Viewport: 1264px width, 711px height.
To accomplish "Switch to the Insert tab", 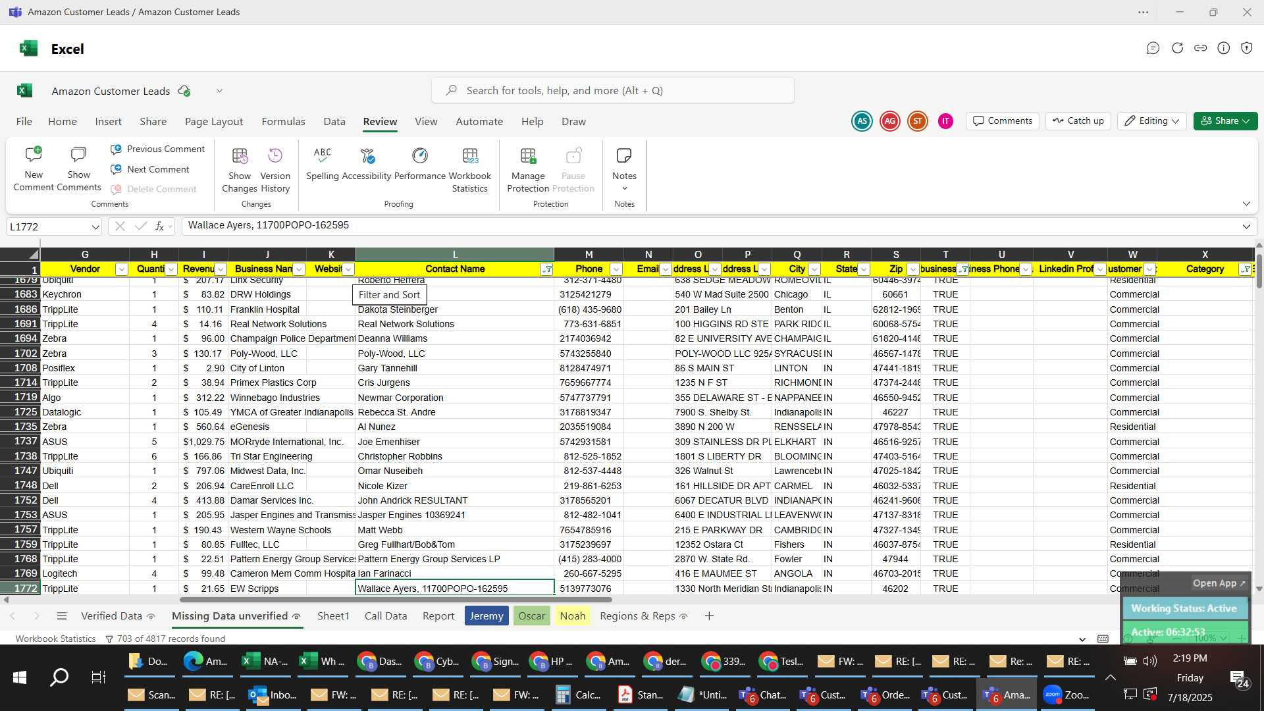I will (x=108, y=122).
